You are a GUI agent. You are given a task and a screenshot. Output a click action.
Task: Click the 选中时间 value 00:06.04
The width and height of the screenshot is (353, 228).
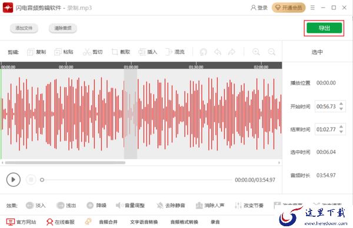326,152
